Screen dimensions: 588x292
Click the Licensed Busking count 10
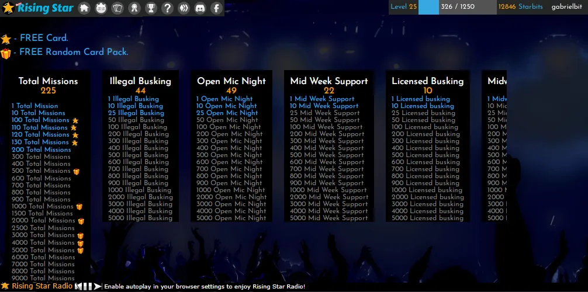point(427,91)
